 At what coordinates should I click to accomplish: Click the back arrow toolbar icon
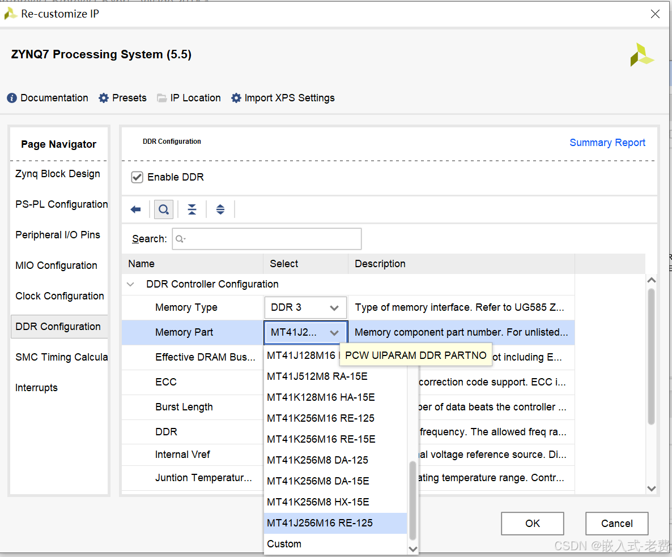pyautogui.click(x=135, y=209)
